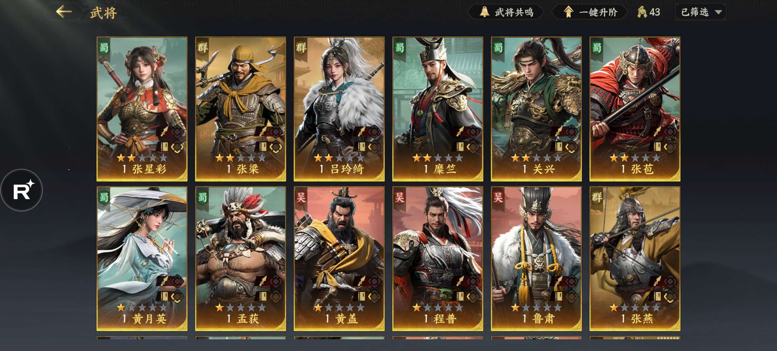777x351 pixels.
Task: Activate 一键升阶 one-click promotion
Action: tap(589, 12)
